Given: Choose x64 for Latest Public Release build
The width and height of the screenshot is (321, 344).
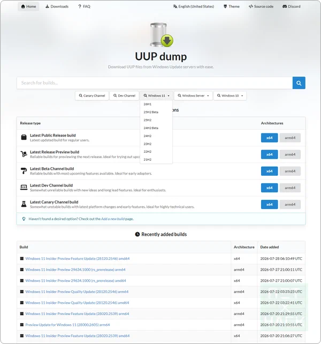Looking at the screenshot, I should coord(269,138).
